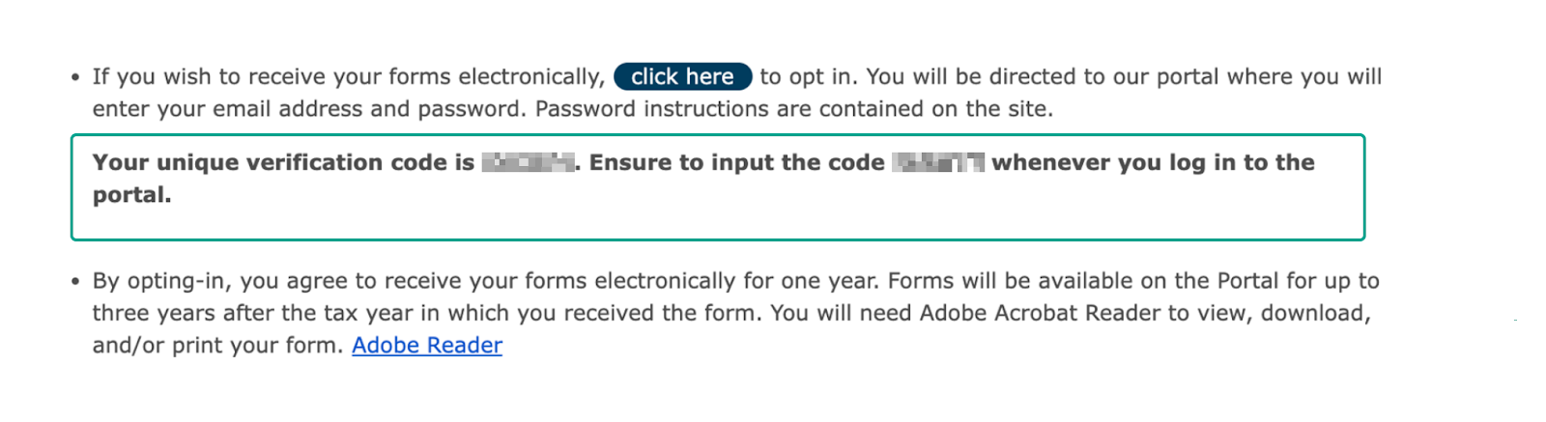This screenshot has height=422, width=1546.
Task: Click the 'Your unique verification code is' text
Action: (x=283, y=162)
